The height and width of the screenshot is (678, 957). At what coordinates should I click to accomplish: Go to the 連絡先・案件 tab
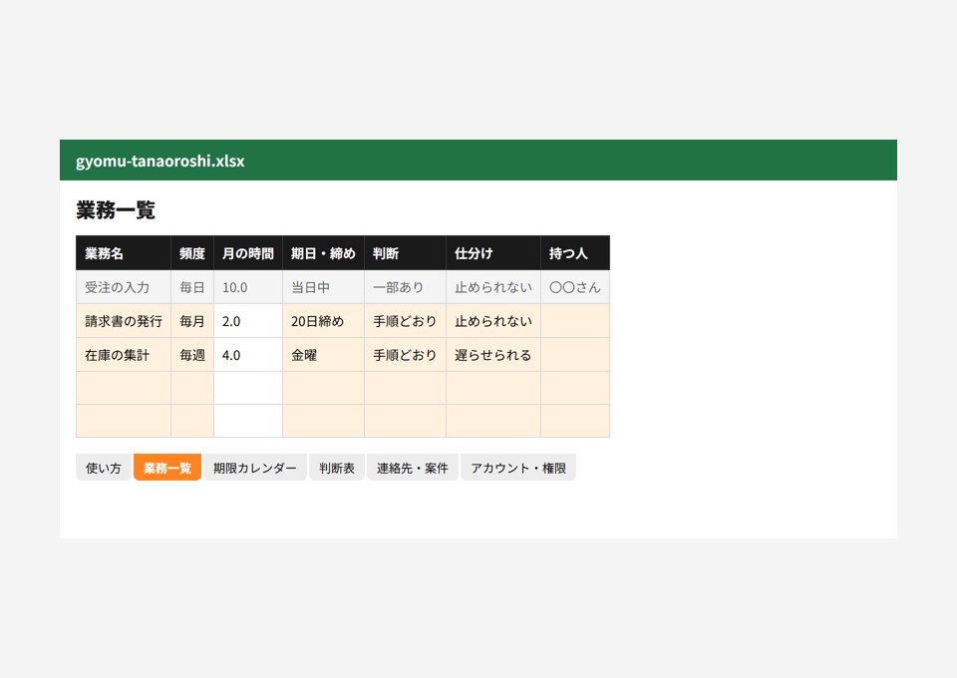(x=412, y=468)
